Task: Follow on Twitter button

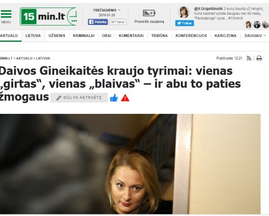Action: (184, 23)
